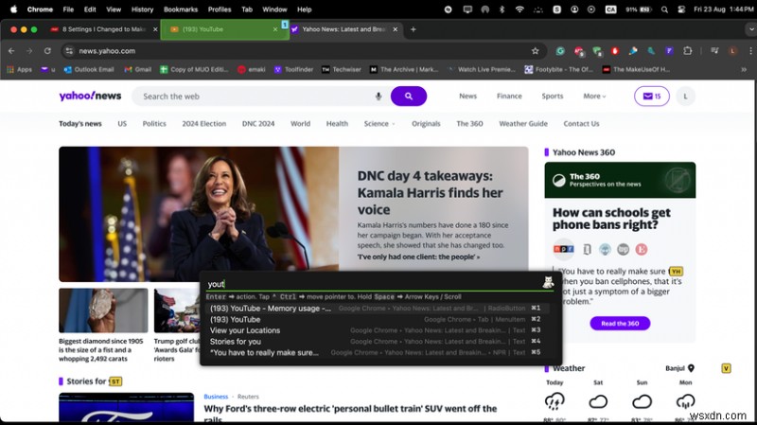Open the Profiles menu

pos(220,9)
